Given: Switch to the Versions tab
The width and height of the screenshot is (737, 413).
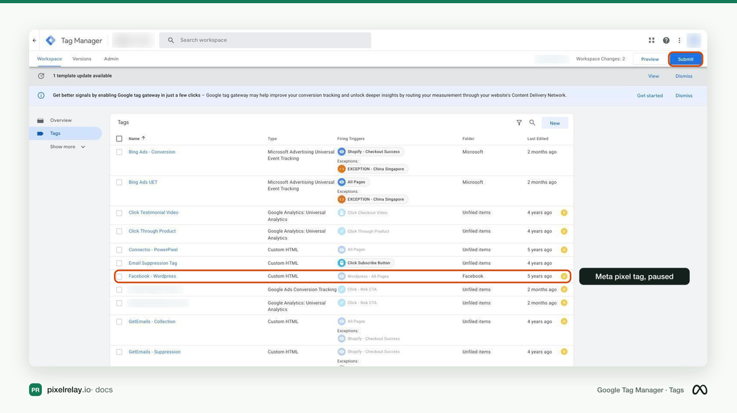Looking at the screenshot, I should click(82, 59).
